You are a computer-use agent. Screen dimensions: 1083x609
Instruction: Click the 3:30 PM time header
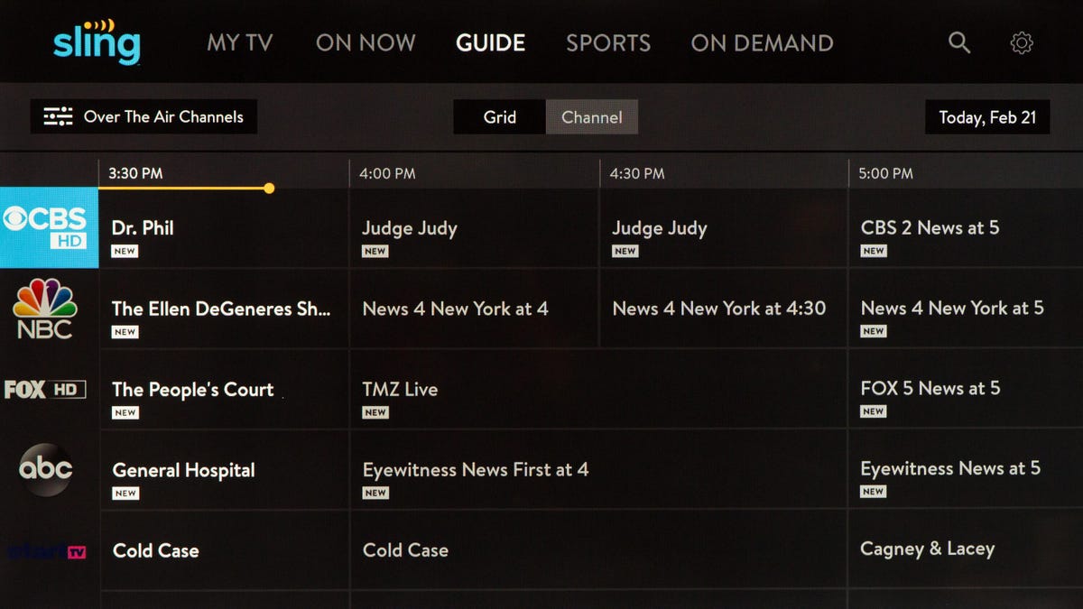[135, 173]
